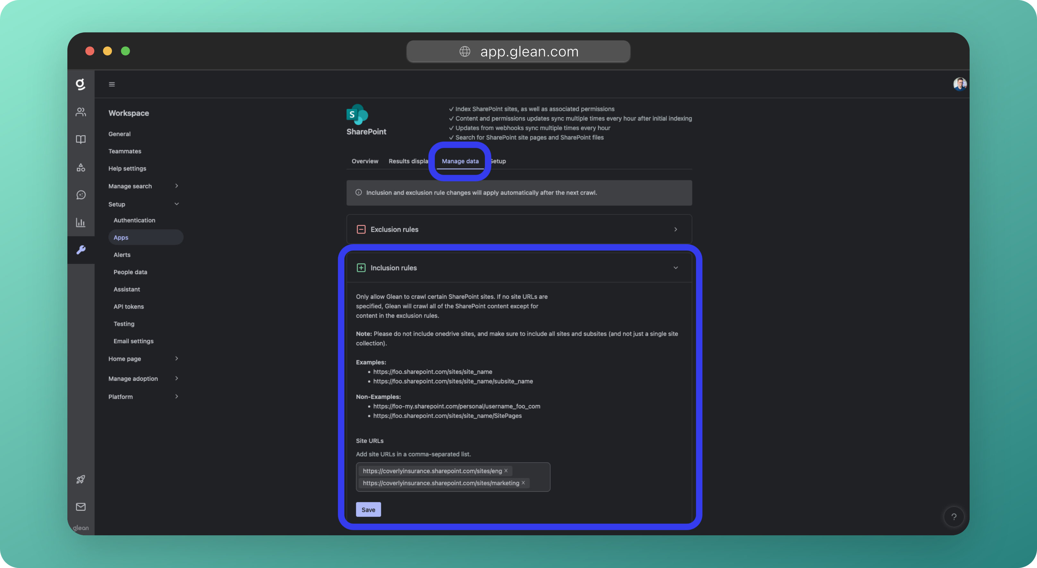1037x568 pixels.
Task: Toggle the hamburger menu icon
Action: coord(112,84)
